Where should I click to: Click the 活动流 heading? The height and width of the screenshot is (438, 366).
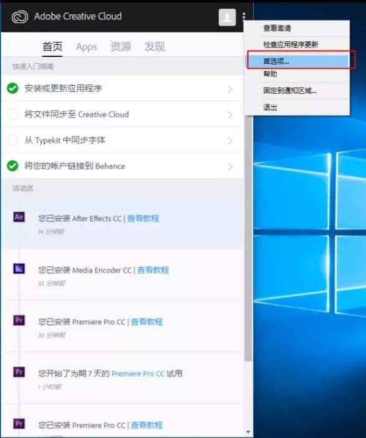pyautogui.click(x=23, y=189)
